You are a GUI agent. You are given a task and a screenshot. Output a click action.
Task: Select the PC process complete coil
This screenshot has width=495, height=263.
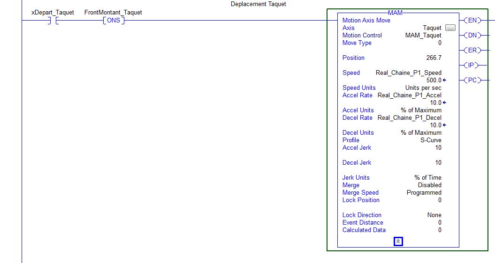coord(472,80)
